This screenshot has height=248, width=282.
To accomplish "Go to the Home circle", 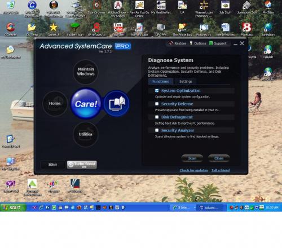I will coord(55,104).
